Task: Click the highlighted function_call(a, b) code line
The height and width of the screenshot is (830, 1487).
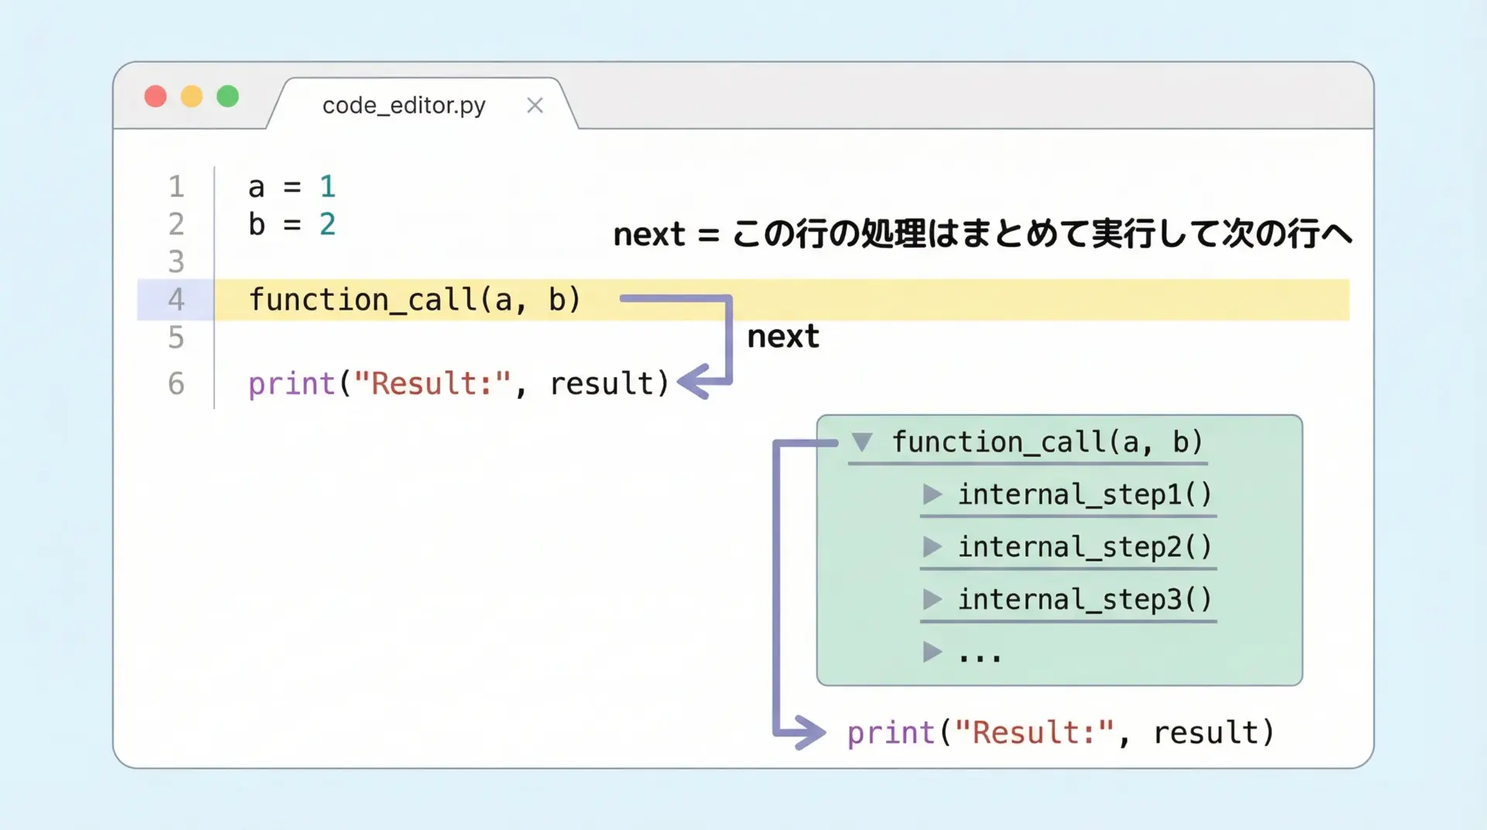Action: point(414,300)
